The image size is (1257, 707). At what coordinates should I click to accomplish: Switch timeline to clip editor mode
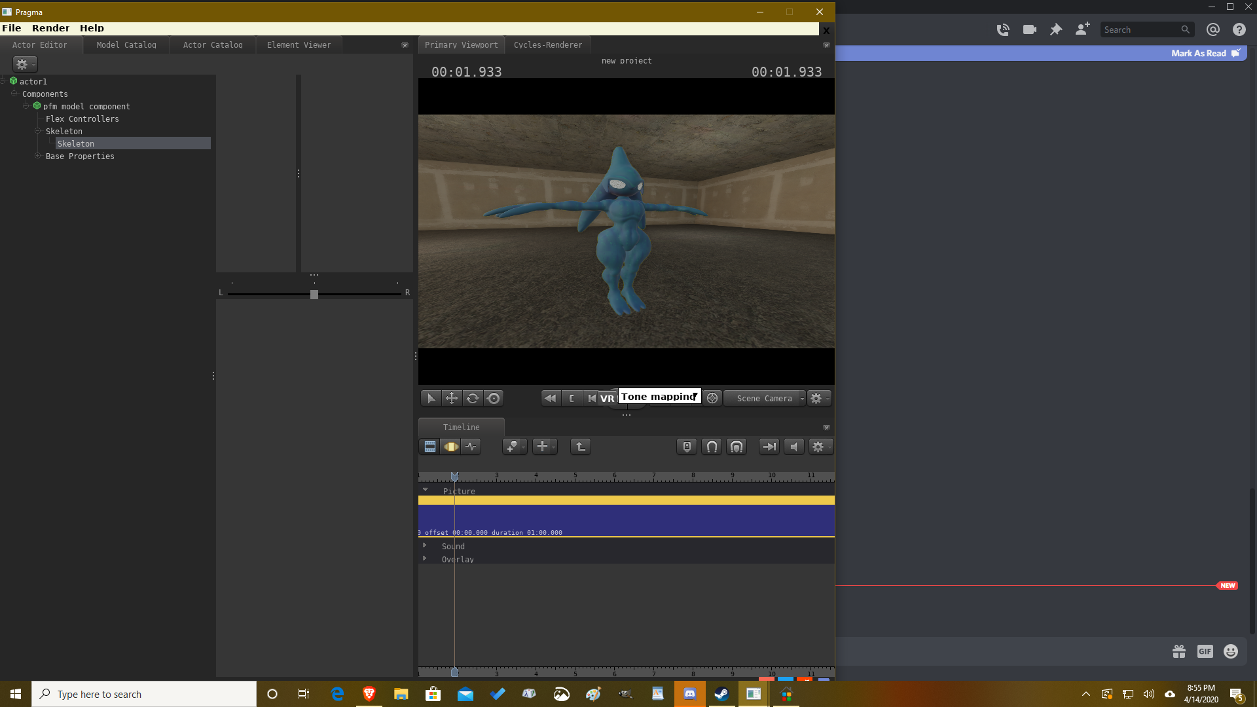430,446
